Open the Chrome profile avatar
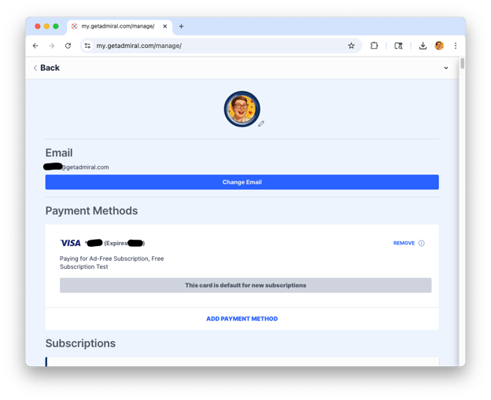Image resolution: width=491 pixels, height=400 pixels. coord(439,46)
